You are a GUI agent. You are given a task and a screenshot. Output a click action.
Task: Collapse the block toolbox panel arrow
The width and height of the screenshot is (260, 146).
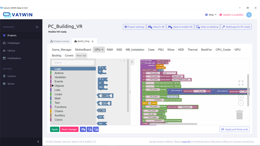tap(132, 62)
